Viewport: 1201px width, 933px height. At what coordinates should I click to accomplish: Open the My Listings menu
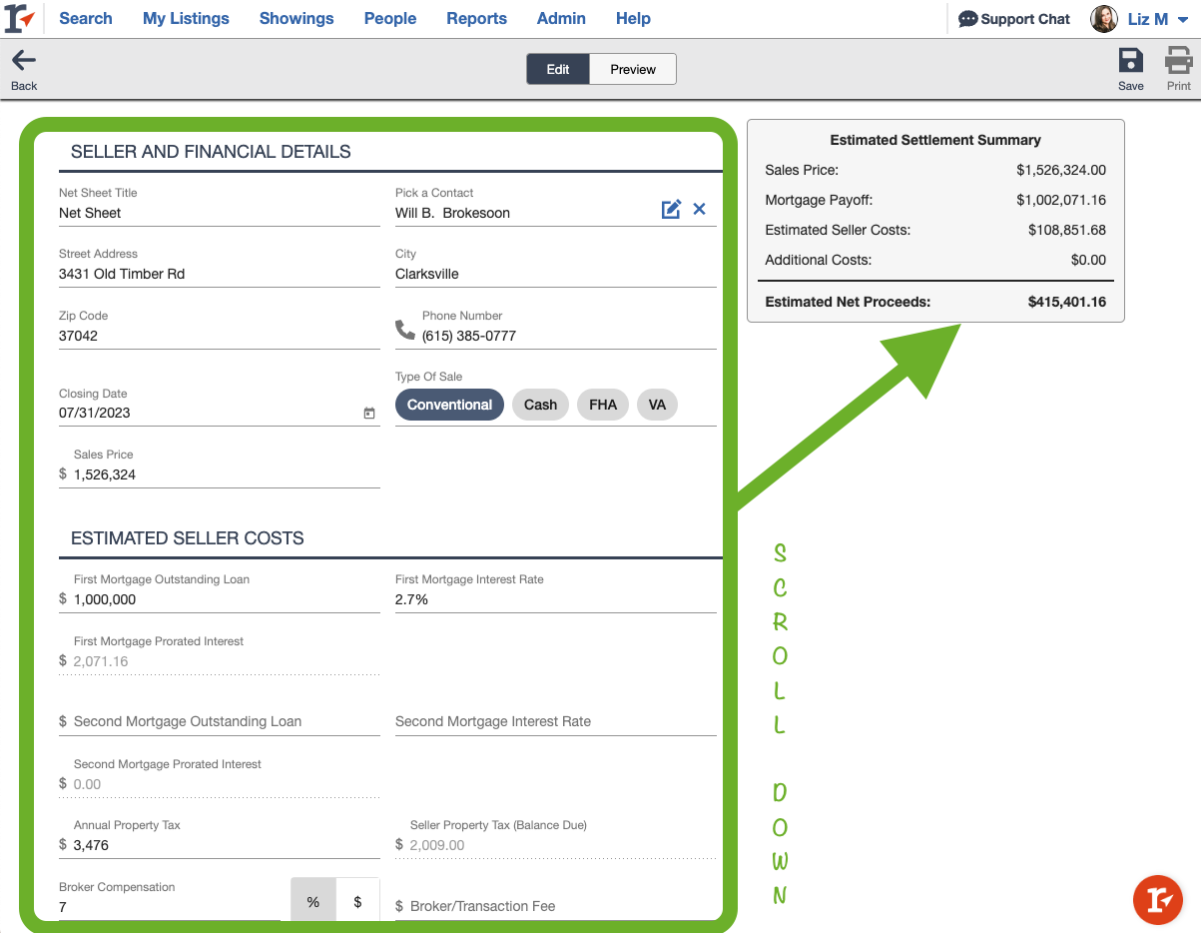[186, 19]
